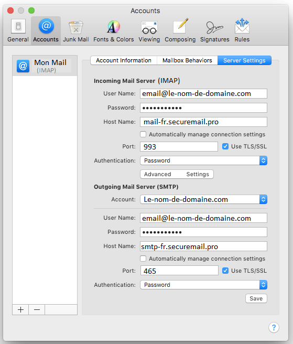
Task: Open the SMTP Authentication dropdown
Action: (x=203, y=285)
